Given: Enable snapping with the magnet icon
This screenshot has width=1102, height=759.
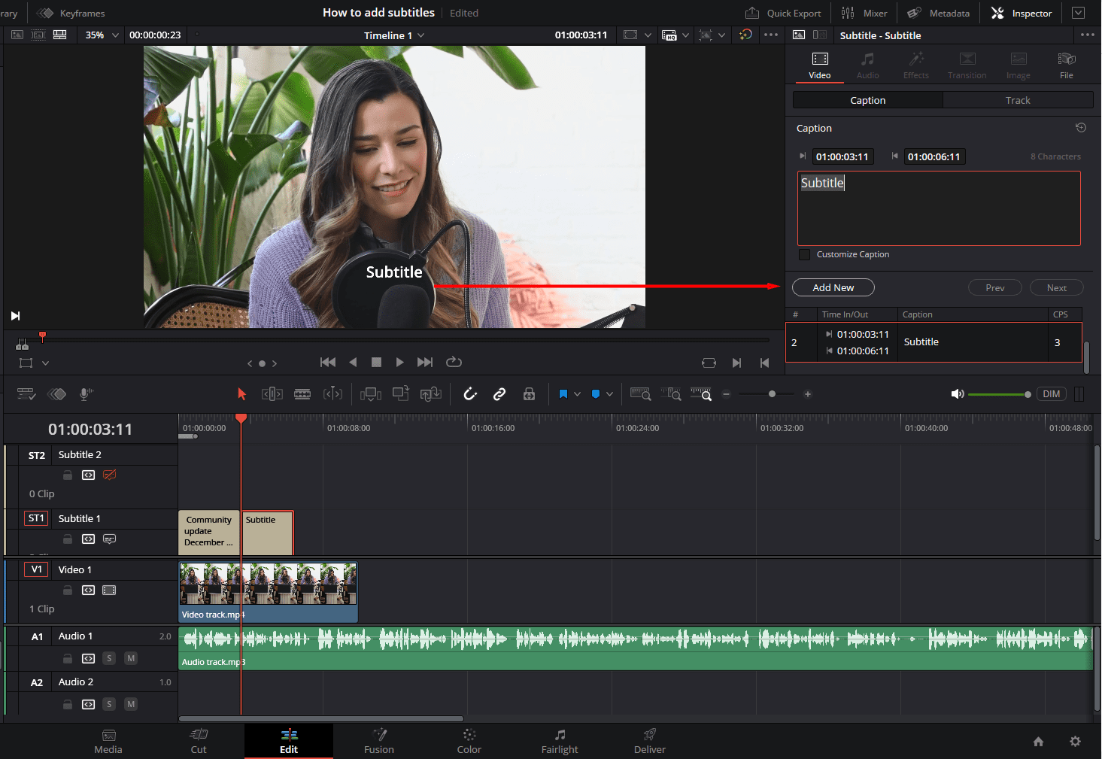Looking at the screenshot, I should coord(470,393).
